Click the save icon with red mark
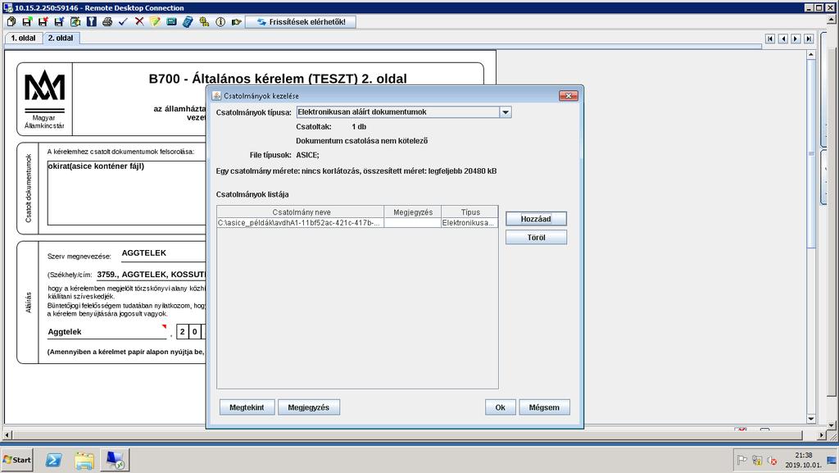 click(x=43, y=22)
